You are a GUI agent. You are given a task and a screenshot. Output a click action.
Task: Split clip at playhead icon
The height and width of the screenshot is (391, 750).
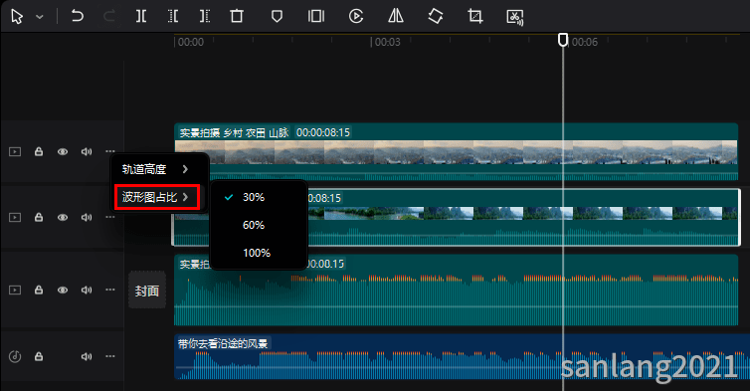pos(140,16)
